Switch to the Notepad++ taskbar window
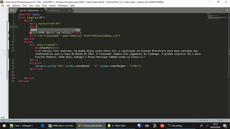 (x=24, y=126)
